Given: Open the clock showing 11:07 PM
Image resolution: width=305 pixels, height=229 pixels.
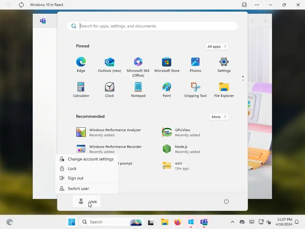Looking at the screenshot, I should pos(284,222).
